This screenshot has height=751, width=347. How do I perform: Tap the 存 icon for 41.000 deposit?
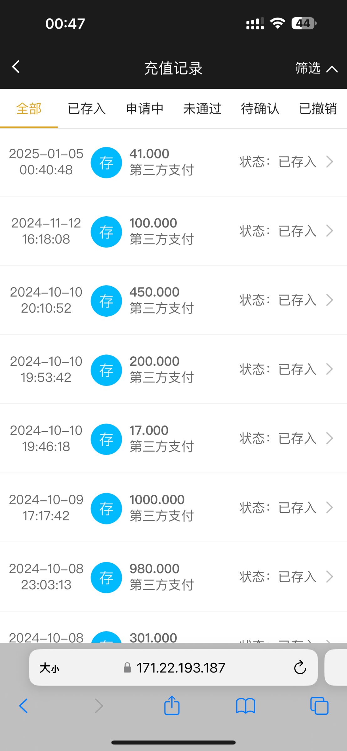[106, 162]
